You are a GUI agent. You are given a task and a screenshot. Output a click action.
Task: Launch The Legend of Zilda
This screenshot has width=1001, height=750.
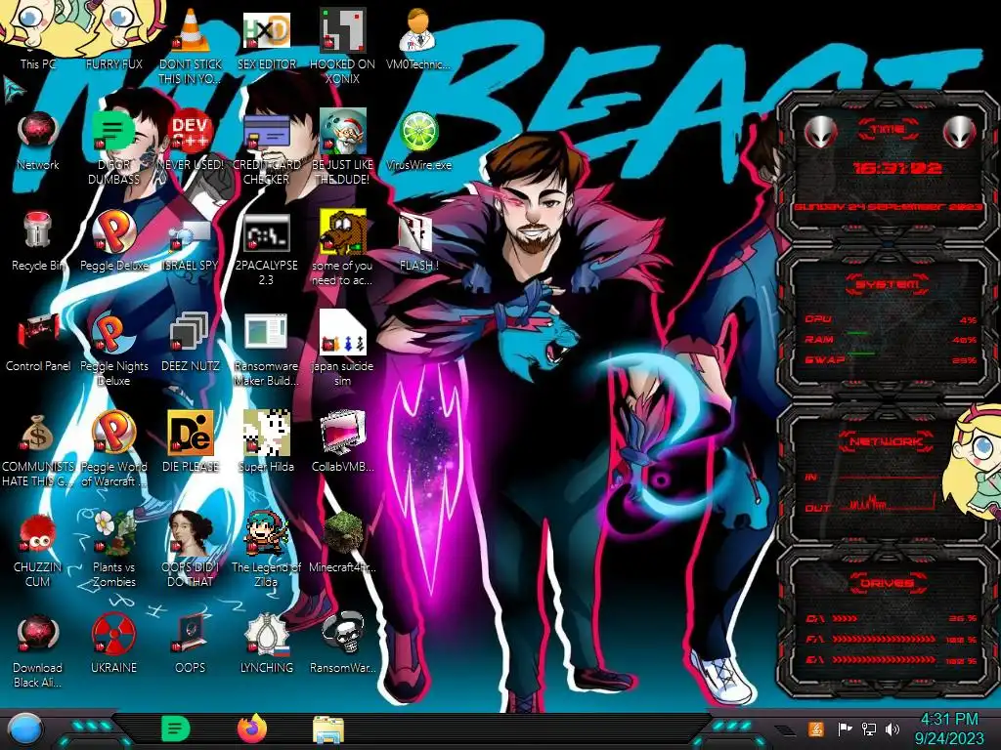pyautogui.click(x=267, y=549)
